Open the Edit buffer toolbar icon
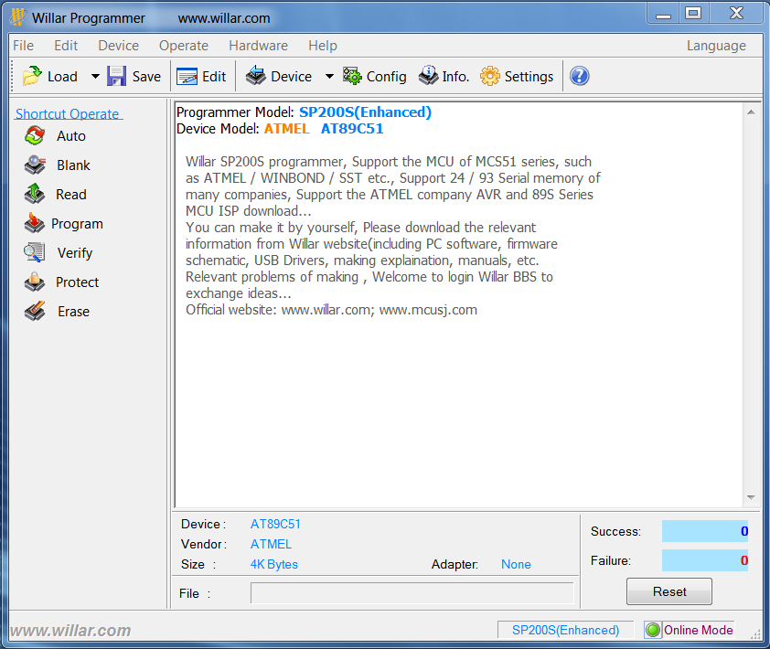770x649 pixels. point(187,77)
